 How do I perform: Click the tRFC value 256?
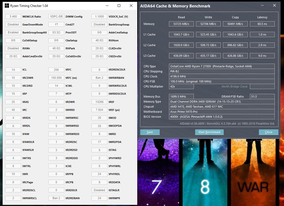[x=56, y=70]
